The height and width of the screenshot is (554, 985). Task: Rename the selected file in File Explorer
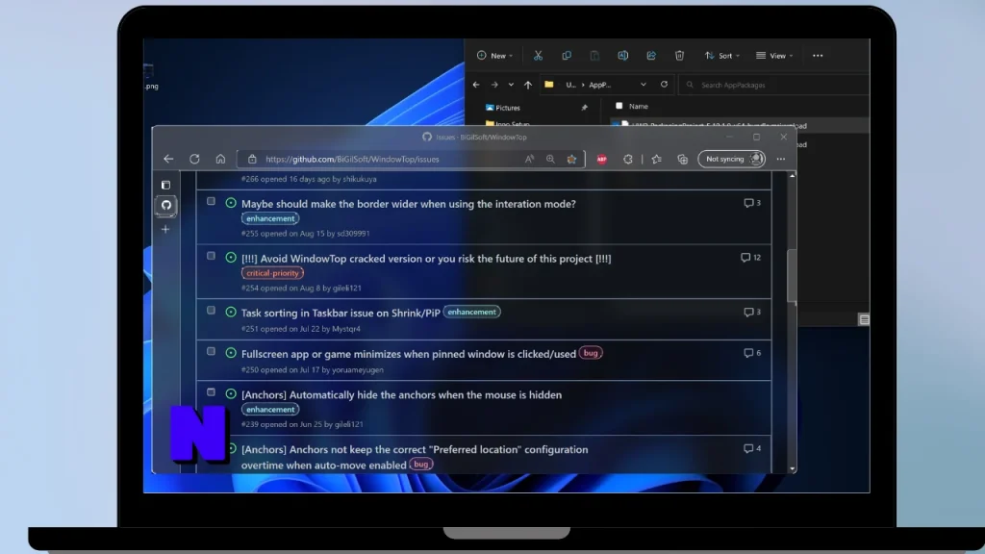(622, 56)
